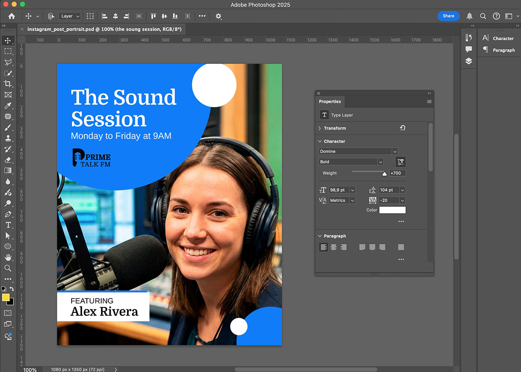The image size is (521, 372).
Task: Click the font Weight value field
Action: coord(397,173)
